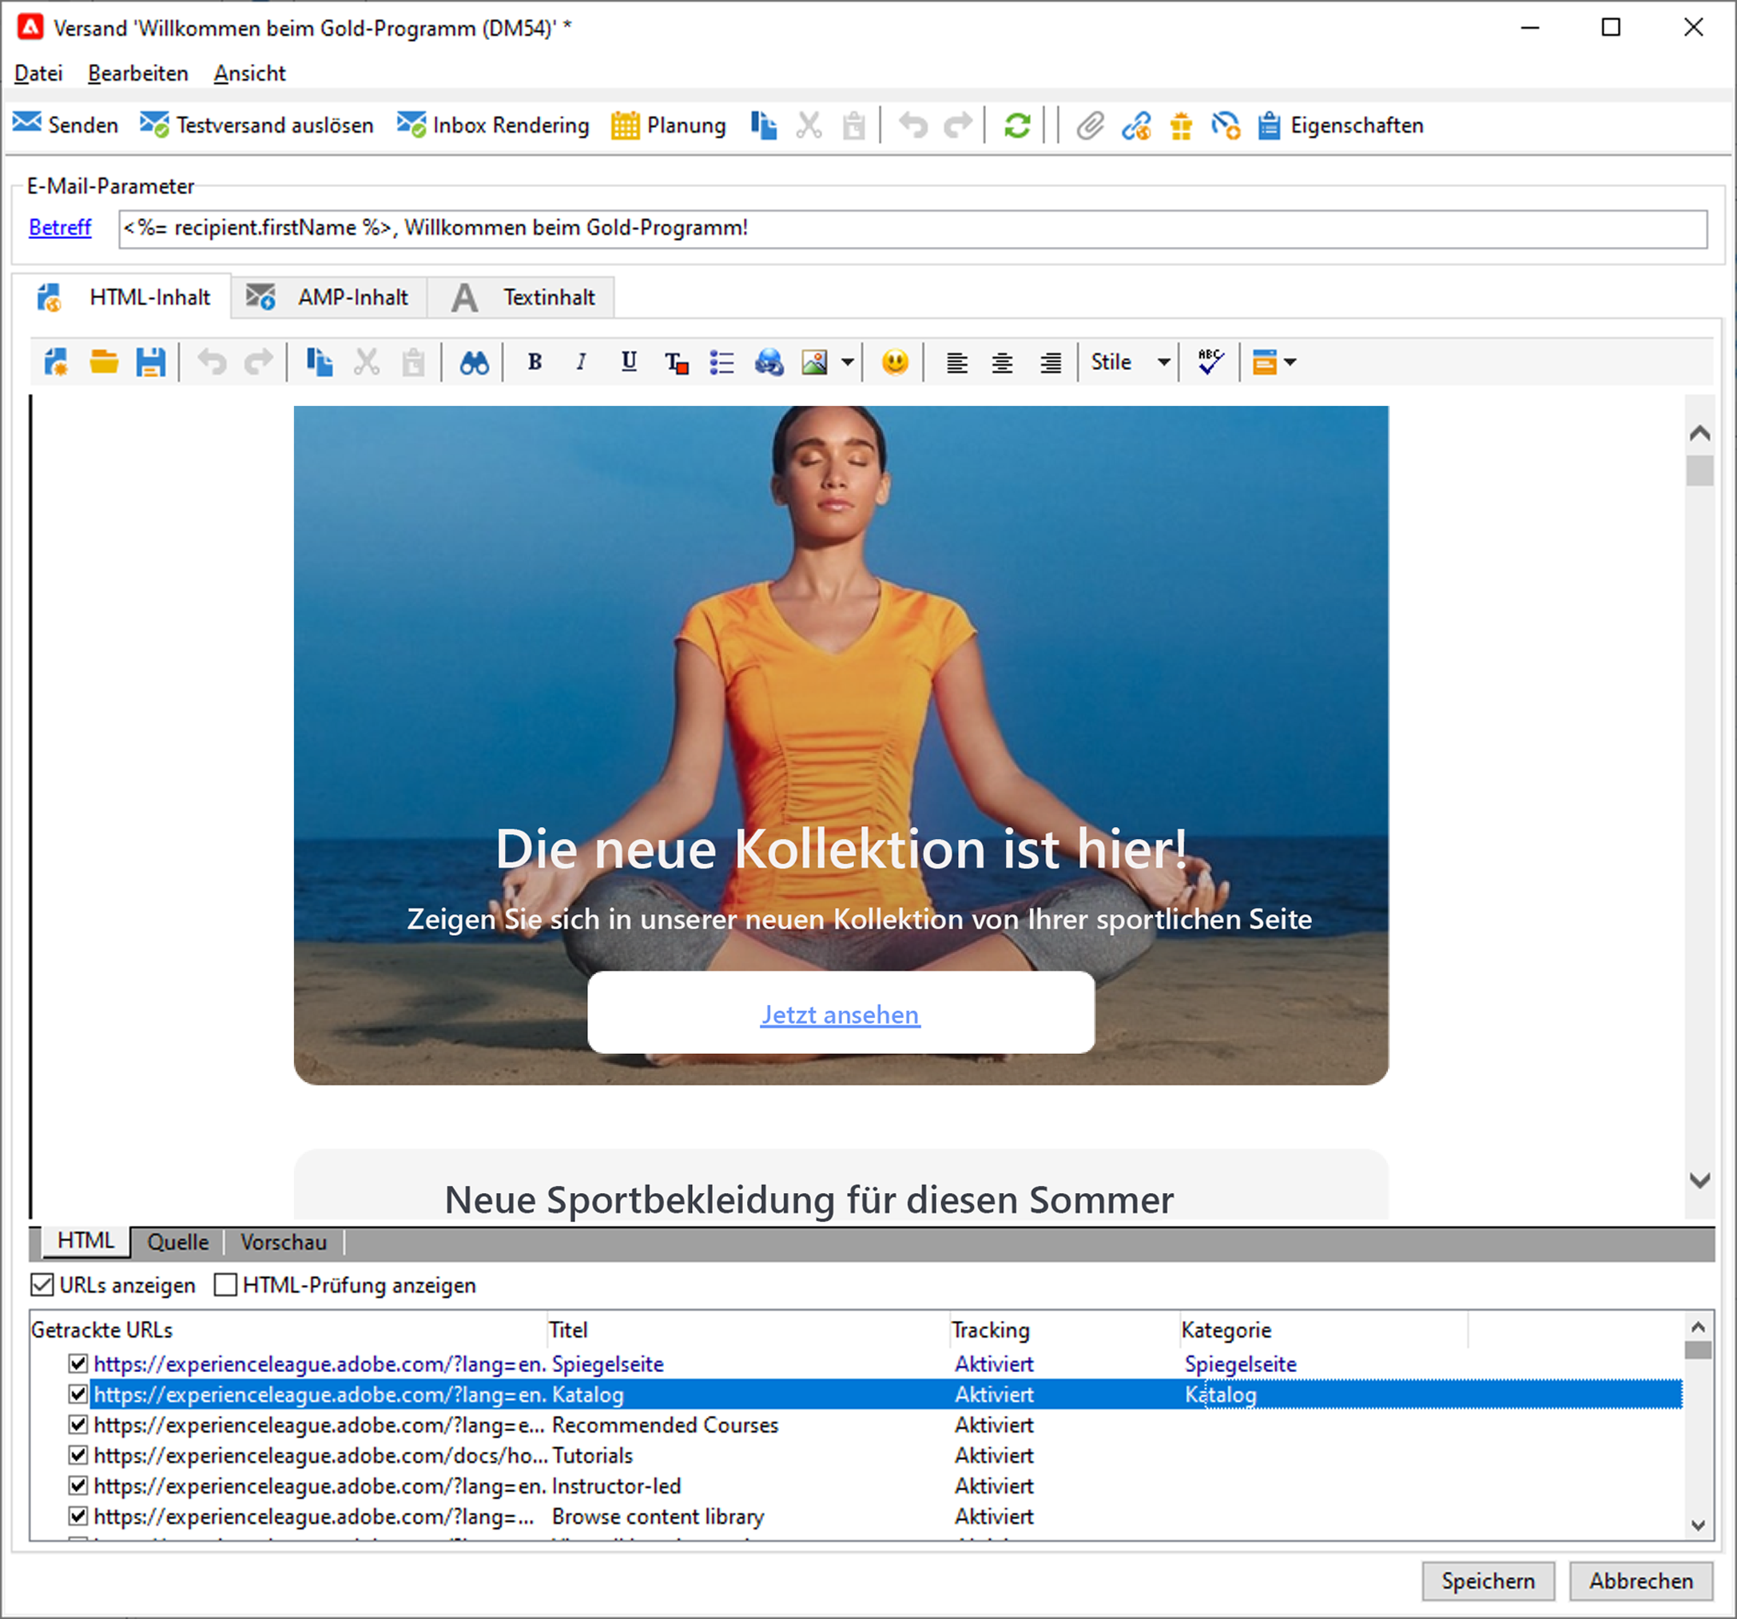Click the paperclip attachment icon

[1090, 125]
